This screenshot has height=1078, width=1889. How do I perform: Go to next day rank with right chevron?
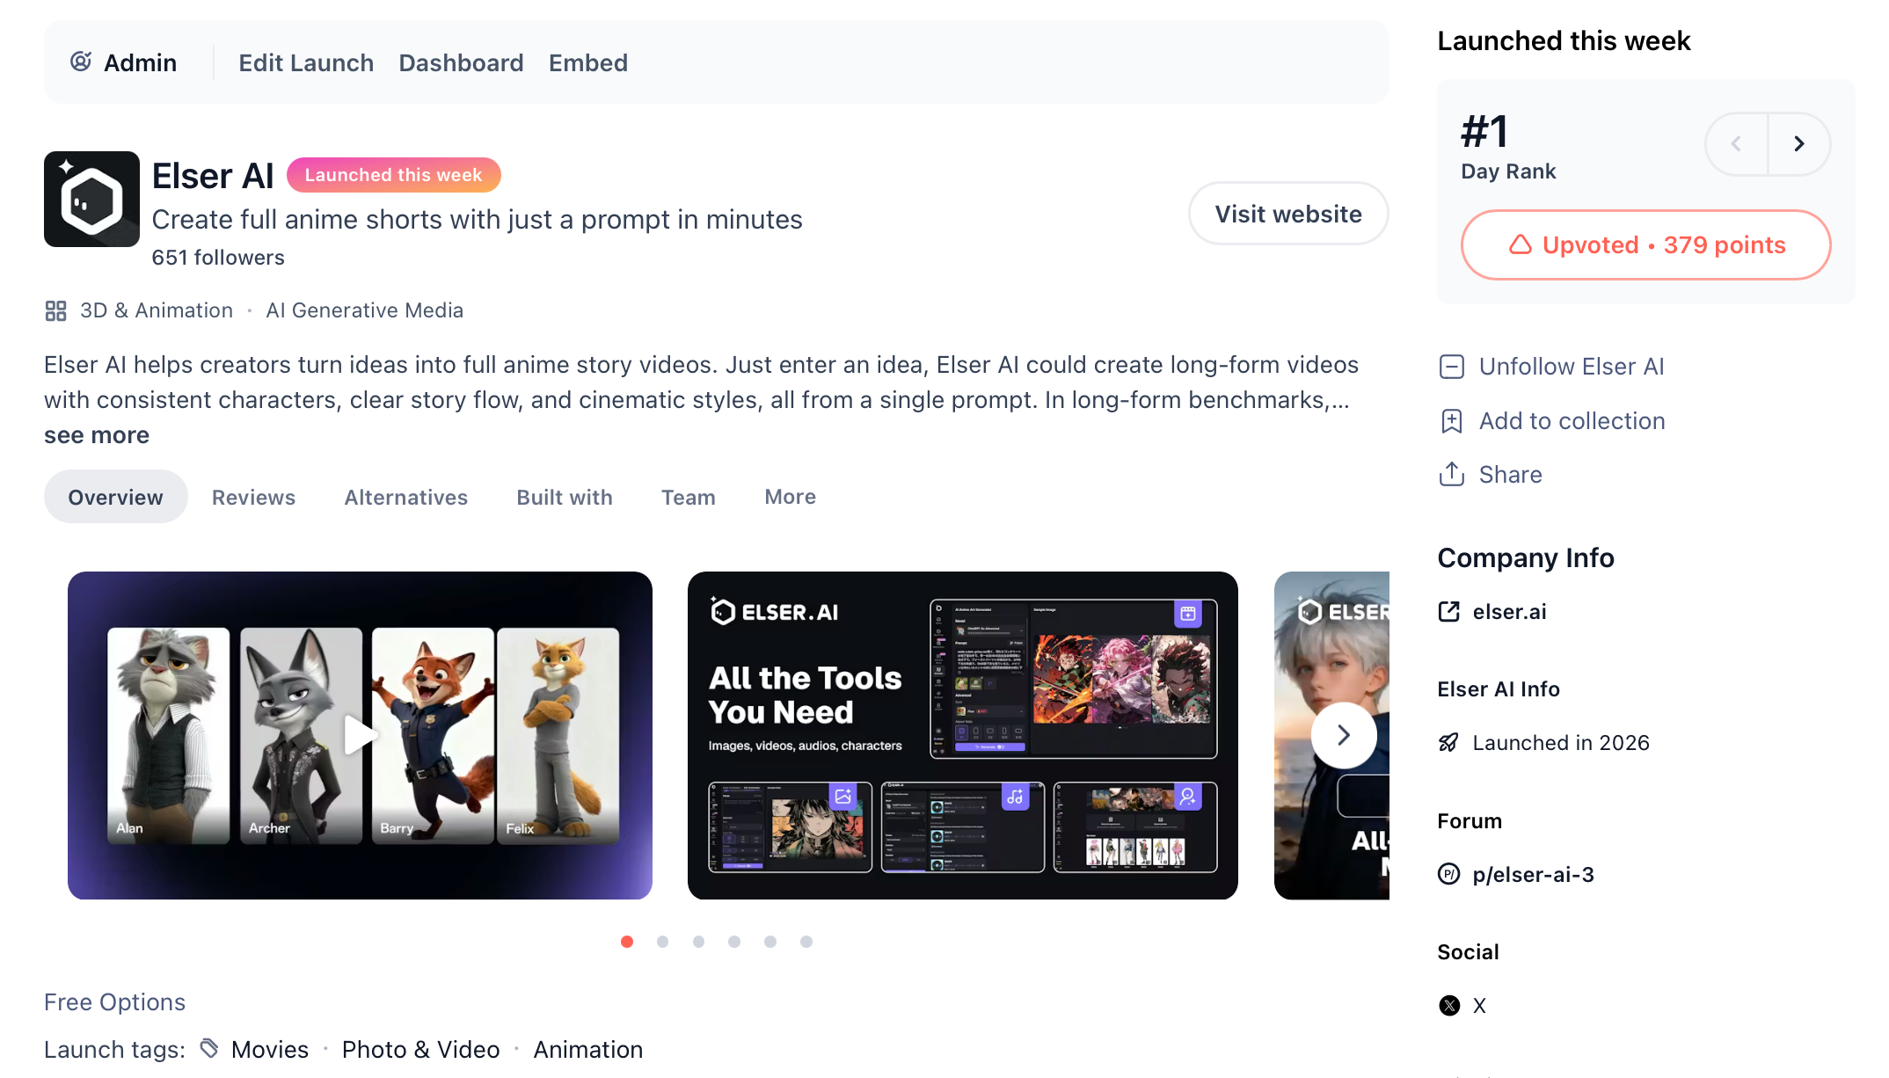tap(1799, 143)
